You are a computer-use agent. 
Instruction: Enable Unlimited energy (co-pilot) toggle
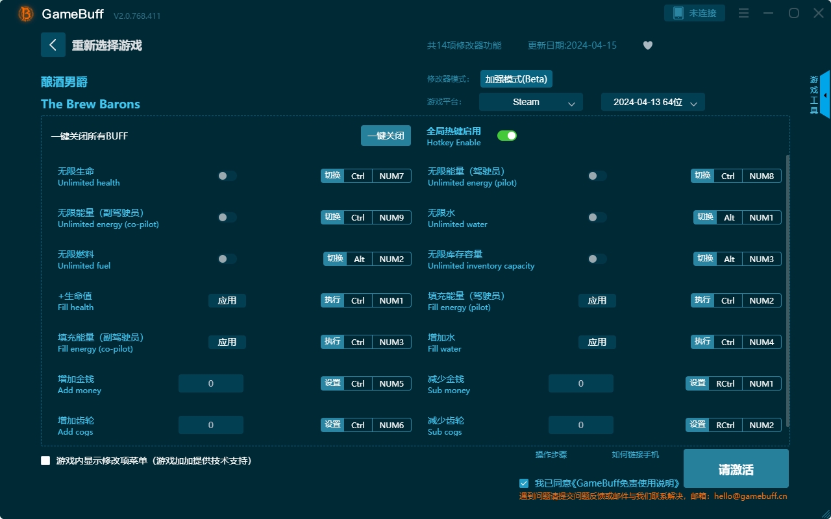tap(227, 217)
